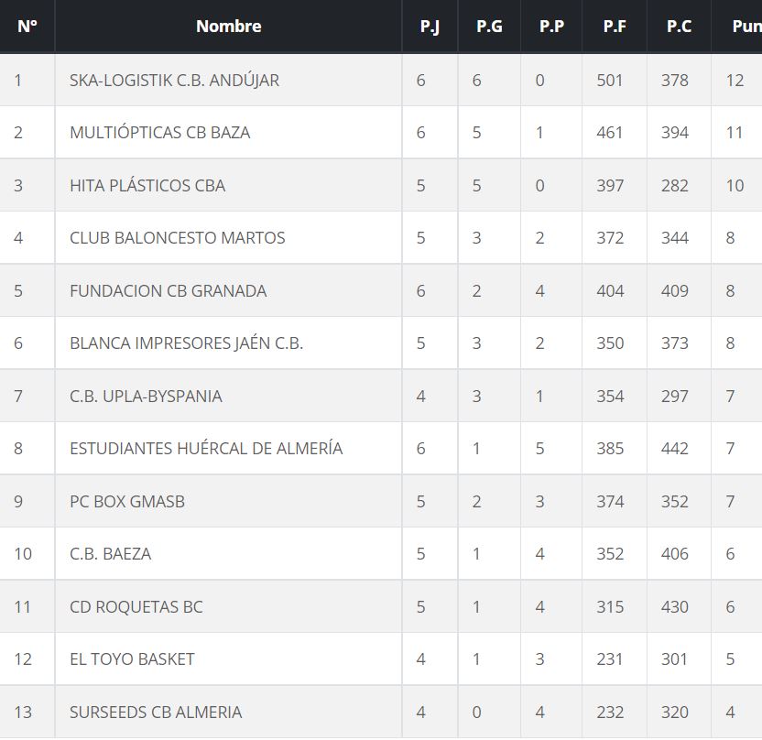Click the P.P column header
This screenshot has height=740, width=762.
(x=551, y=27)
